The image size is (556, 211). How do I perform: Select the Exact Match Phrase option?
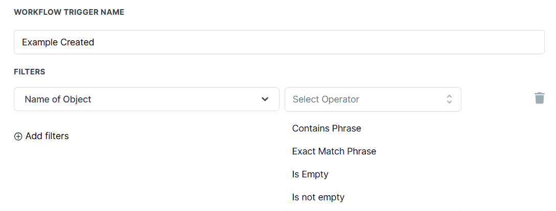click(x=334, y=151)
